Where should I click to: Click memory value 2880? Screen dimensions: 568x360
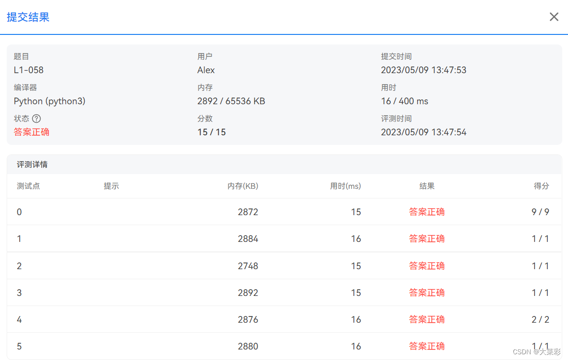coord(248,346)
